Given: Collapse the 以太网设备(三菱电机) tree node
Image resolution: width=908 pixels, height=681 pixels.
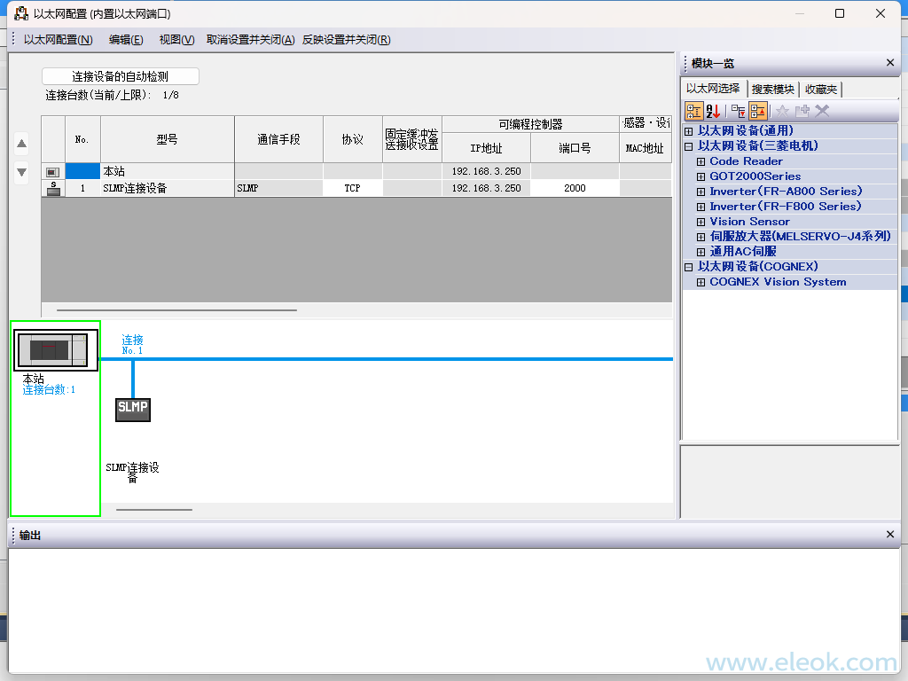Looking at the screenshot, I should 689,146.
